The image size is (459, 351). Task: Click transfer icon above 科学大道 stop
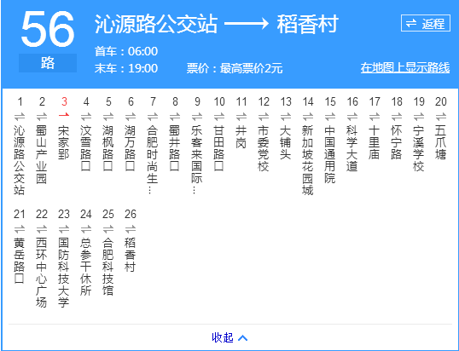pyautogui.click(x=352, y=117)
